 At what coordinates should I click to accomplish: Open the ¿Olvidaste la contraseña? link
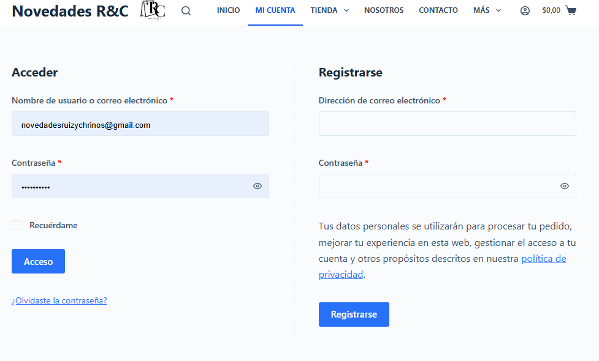click(x=59, y=300)
